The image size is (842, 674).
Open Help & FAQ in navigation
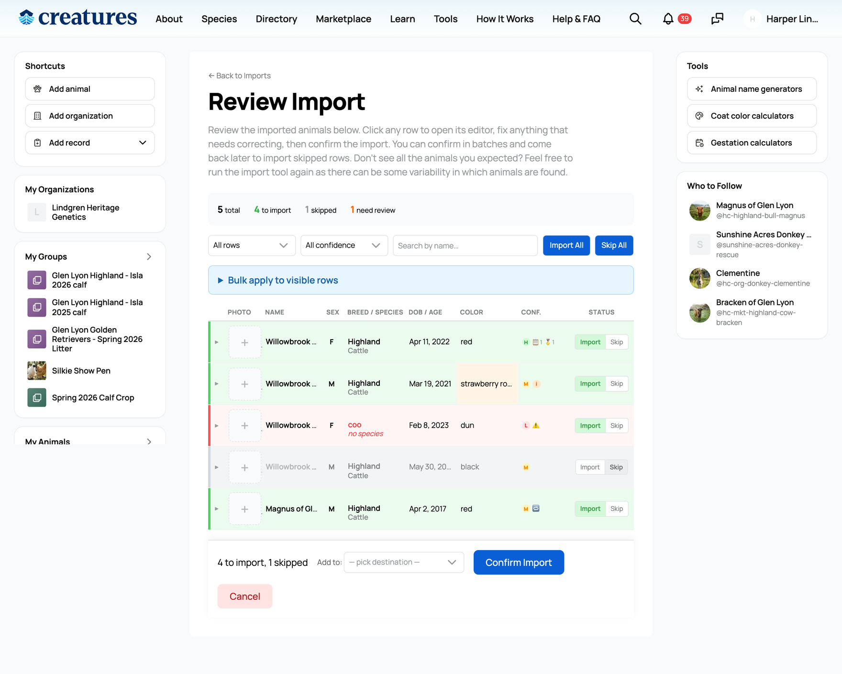tap(576, 19)
